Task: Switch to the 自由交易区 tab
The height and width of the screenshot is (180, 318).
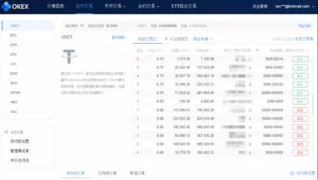Action: click(x=147, y=39)
